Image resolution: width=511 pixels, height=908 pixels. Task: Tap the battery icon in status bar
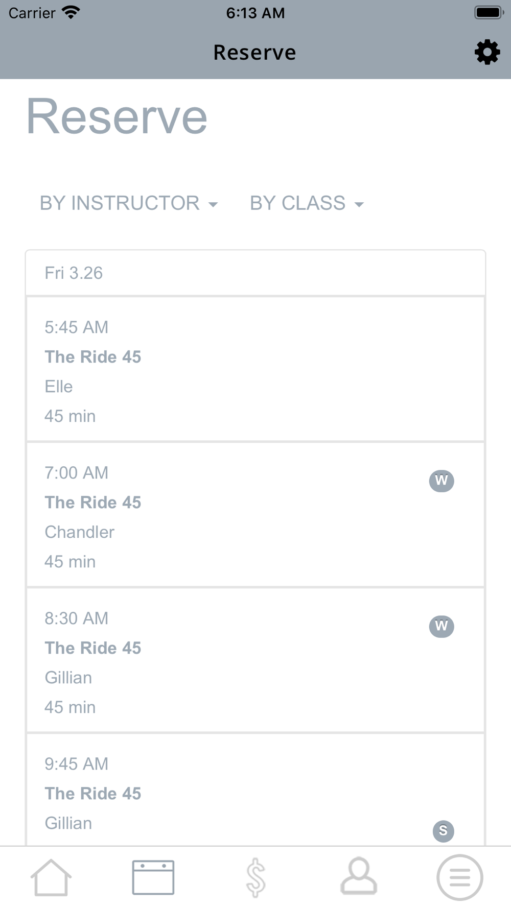click(489, 12)
